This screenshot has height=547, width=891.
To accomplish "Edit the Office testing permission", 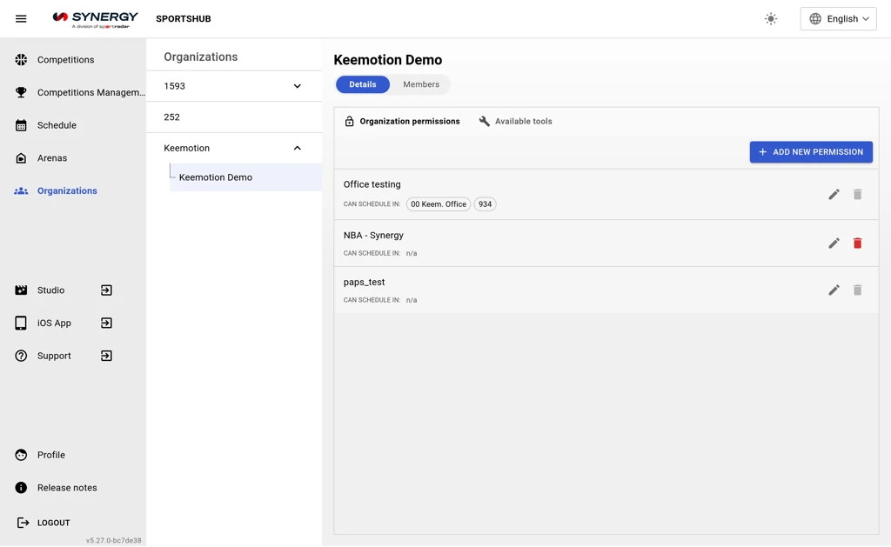I will 834,195.
